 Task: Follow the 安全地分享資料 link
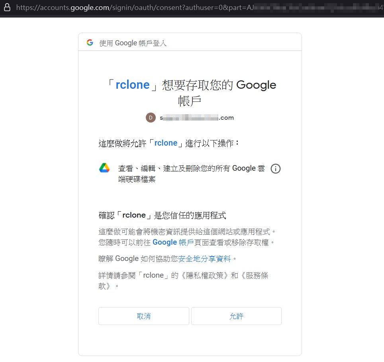coord(204,259)
